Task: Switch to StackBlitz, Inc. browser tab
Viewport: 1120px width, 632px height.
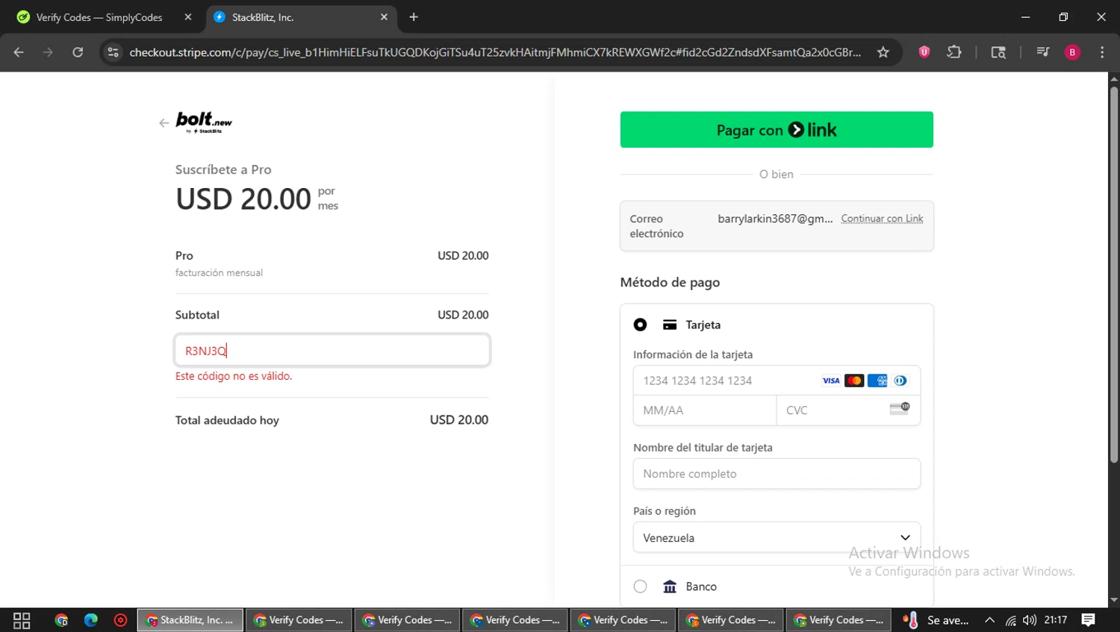Action: pyautogui.click(x=300, y=17)
